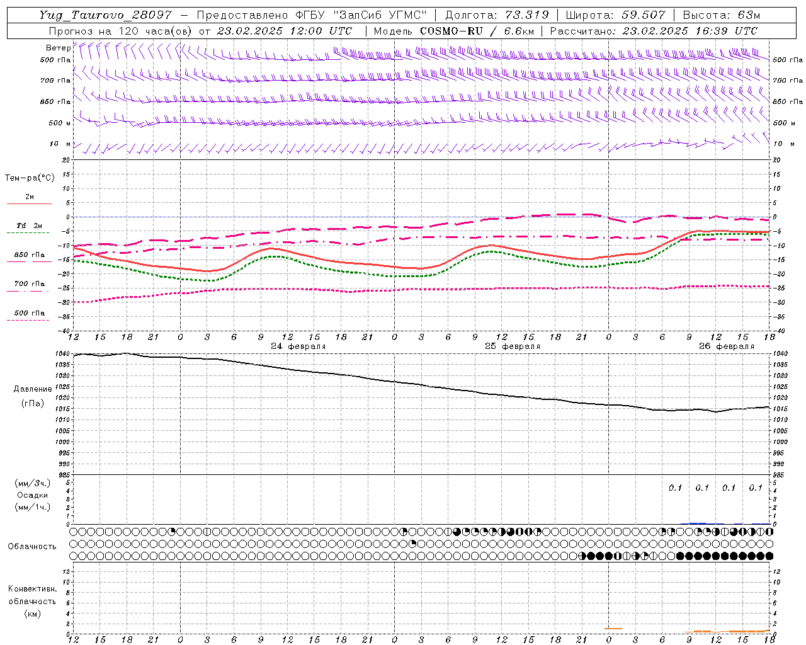
Task: Select the text Предоставлено ФГБУ "ЗапСиб УГМС"
Action: point(312,15)
